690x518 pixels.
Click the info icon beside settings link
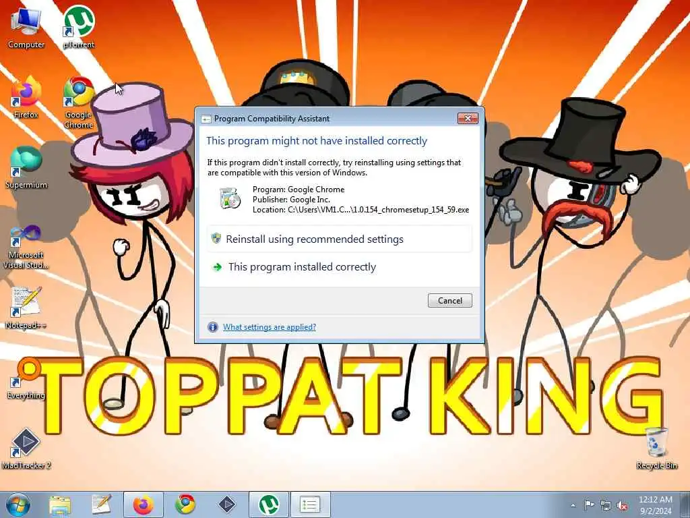pos(212,327)
